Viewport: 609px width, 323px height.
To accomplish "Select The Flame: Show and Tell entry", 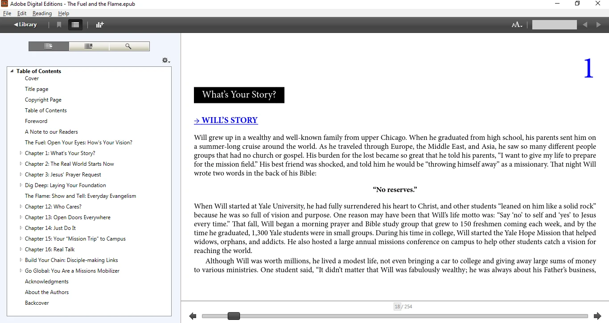I will (80, 196).
